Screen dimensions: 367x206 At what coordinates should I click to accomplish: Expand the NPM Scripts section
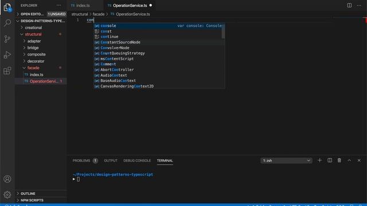tap(41, 200)
